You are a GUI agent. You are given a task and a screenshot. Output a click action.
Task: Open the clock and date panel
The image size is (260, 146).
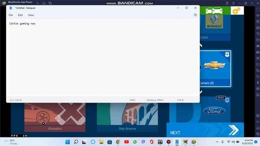tap(247, 142)
